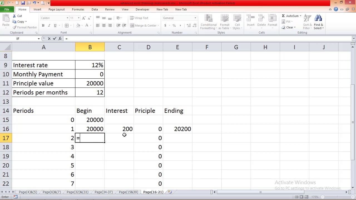The width and height of the screenshot is (356, 200).
Task: Toggle Bottom Align in Alignment group
Action: point(110,18)
